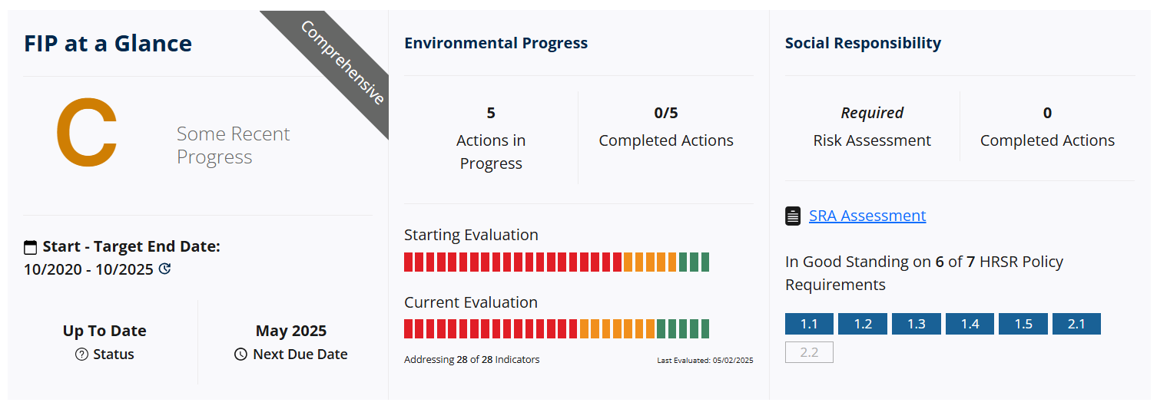Click the Required Risk Assessment label

click(x=872, y=127)
